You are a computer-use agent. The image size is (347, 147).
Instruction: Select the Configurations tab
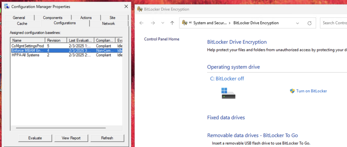point(65,23)
